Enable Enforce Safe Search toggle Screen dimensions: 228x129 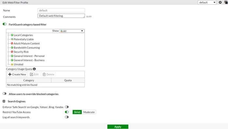67,107
